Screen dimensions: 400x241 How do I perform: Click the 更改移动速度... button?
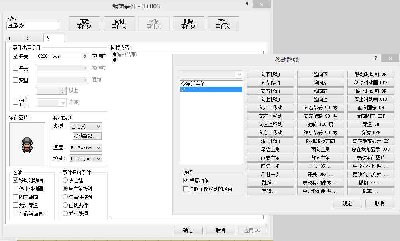pyautogui.click(x=321, y=183)
